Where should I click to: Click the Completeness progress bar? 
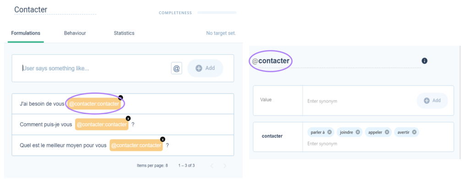point(217,12)
